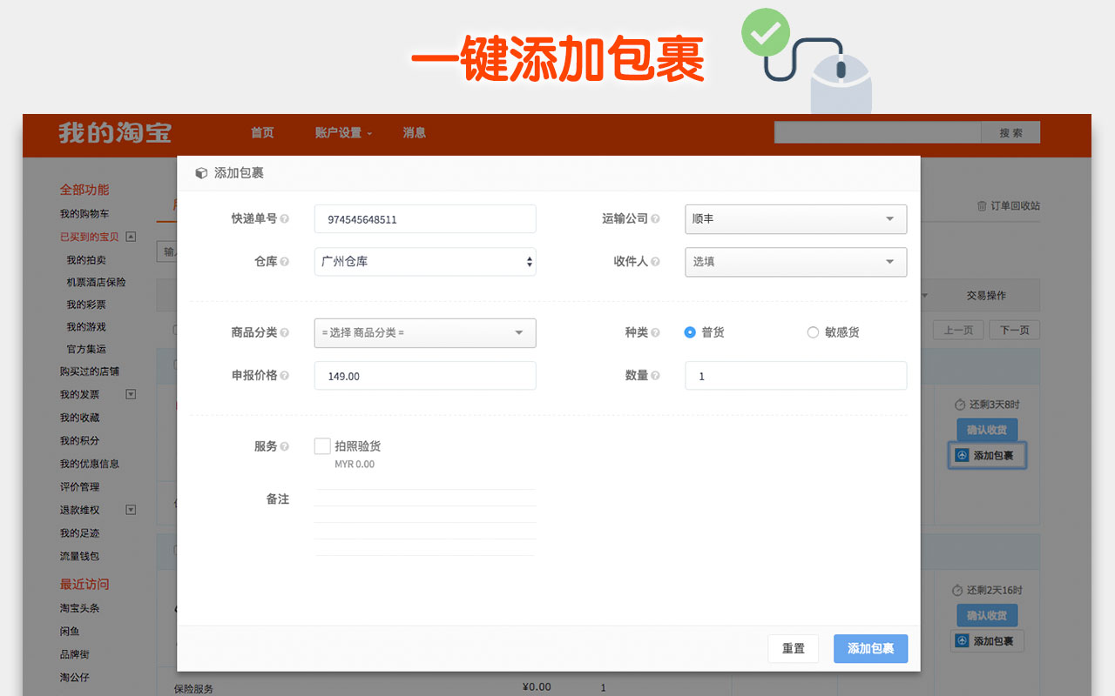Open 运输公司 dropdown showing 顺丰
Image resolution: width=1115 pixels, height=696 pixels.
(x=796, y=219)
